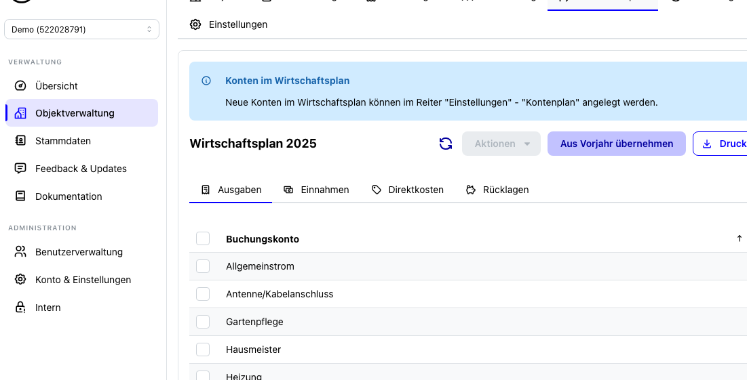Open the Einstellungen tab
Screen dimensions: 747x380
[229, 24]
